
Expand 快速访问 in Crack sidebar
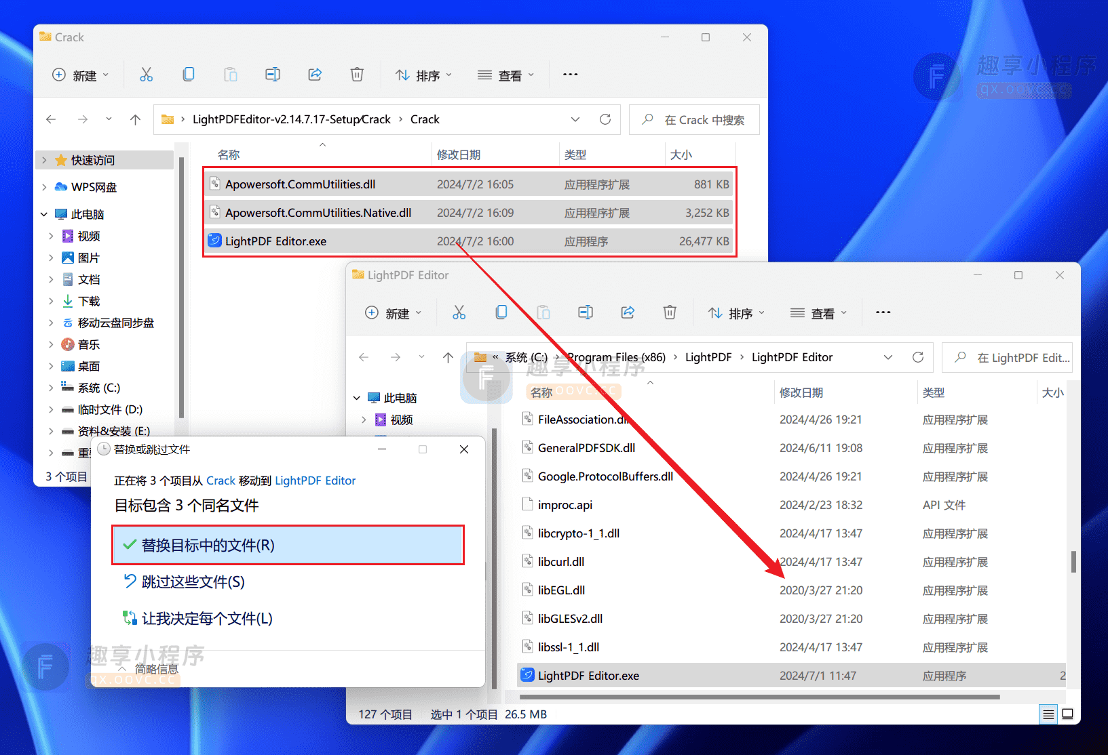tap(44, 160)
